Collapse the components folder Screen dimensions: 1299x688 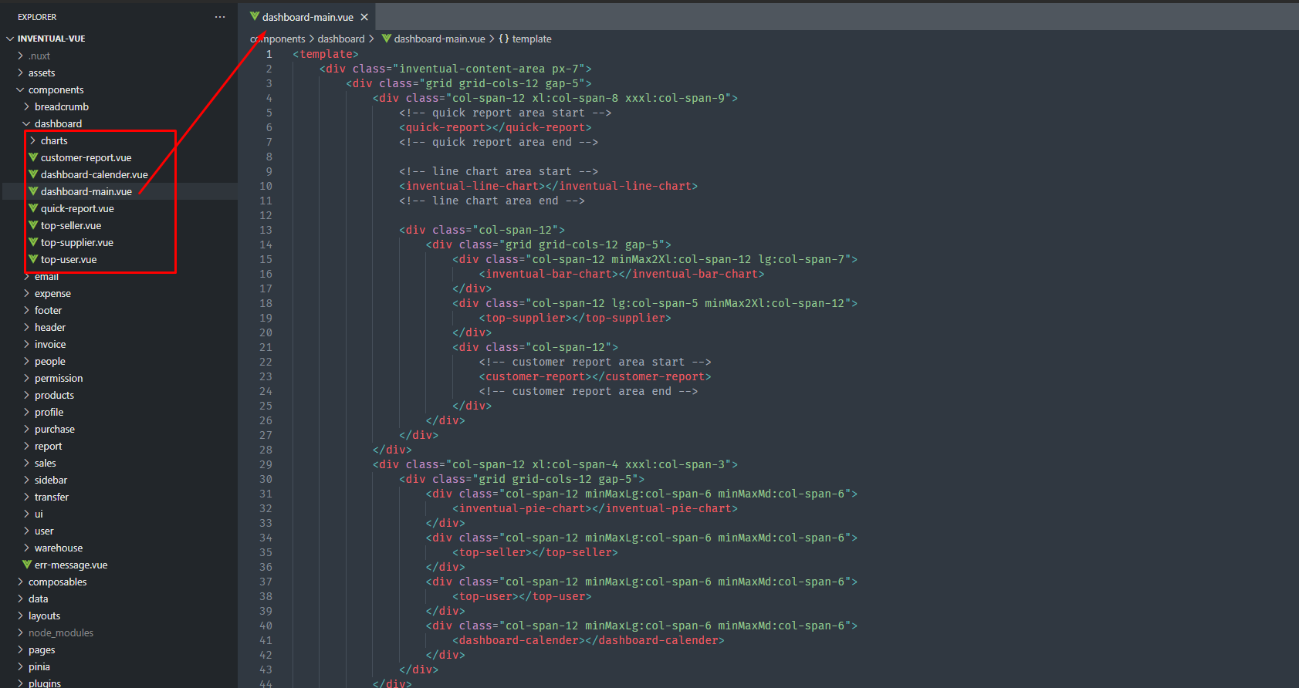point(21,89)
